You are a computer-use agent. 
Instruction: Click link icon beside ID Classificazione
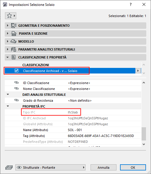click(17, 83)
